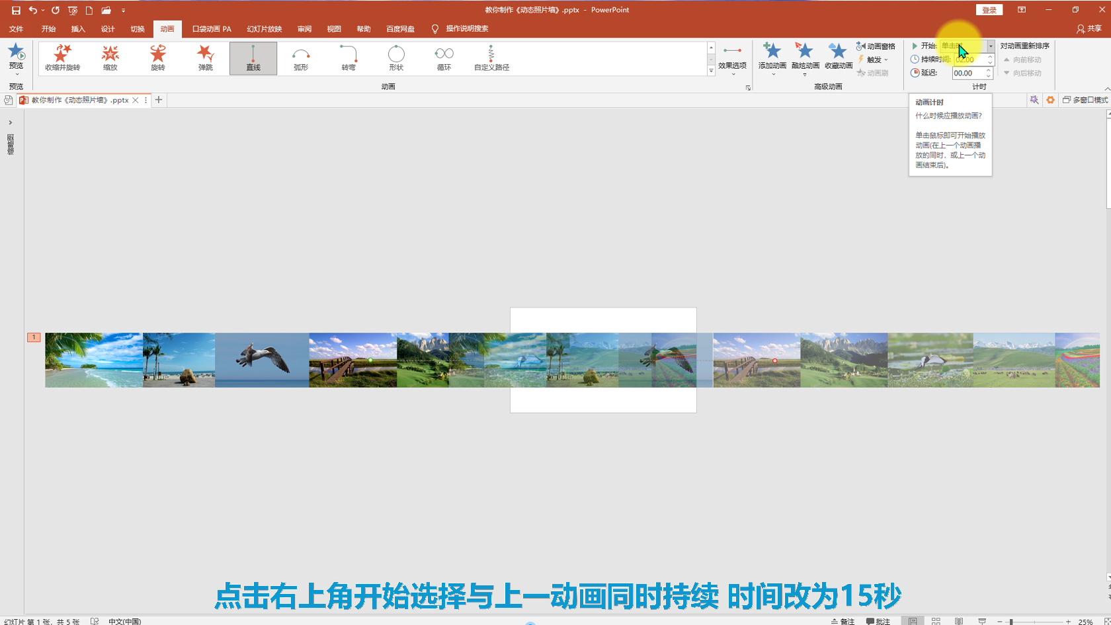This screenshot has width=1111, height=625.
Task: Expand the 缩略图 thumbnail pane arrow
Action: [10, 122]
